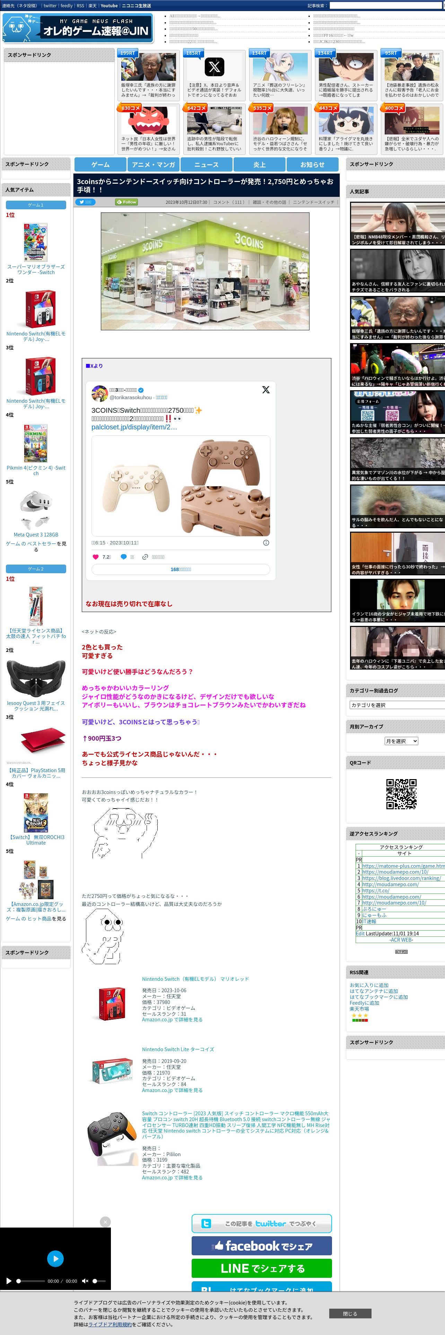Click the feedly link in top bar
The width and height of the screenshot is (445, 1335).
[66, 6]
